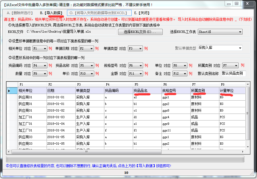The width and height of the screenshot is (257, 179).
Task: Maximize the import dialog window
Action: [x=236, y=3]
